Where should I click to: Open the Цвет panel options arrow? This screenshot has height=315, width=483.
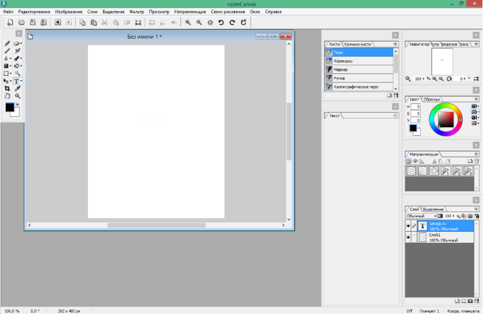click(475, 99)
